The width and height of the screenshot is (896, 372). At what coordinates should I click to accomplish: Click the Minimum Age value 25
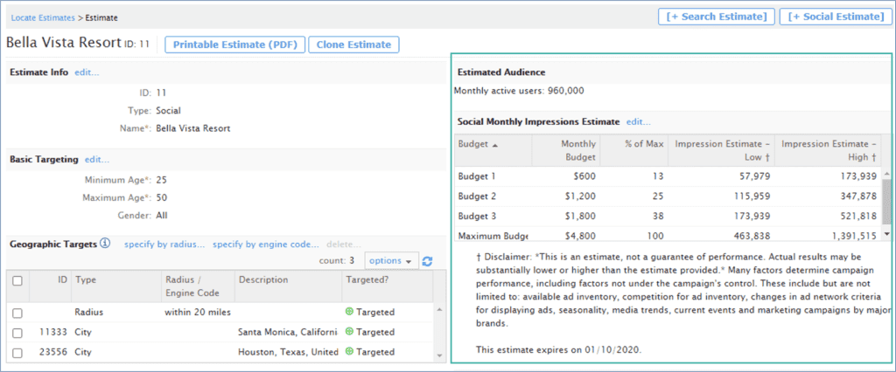161,180
